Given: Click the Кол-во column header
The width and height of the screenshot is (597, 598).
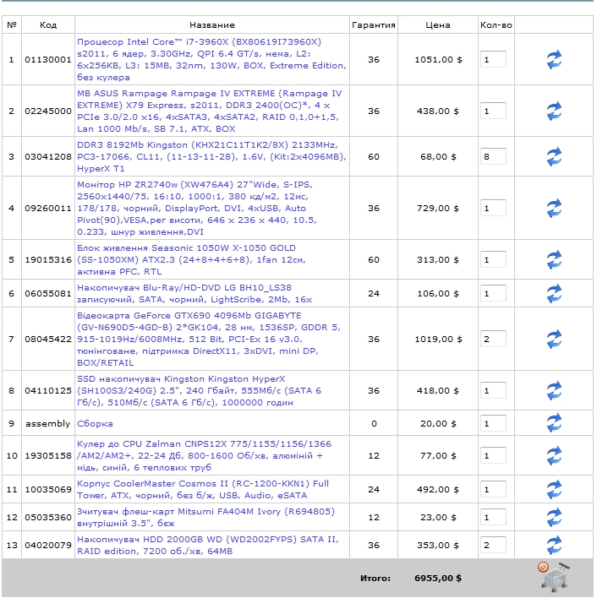Looking at the screenshot, I should click(x=496, y=25).
